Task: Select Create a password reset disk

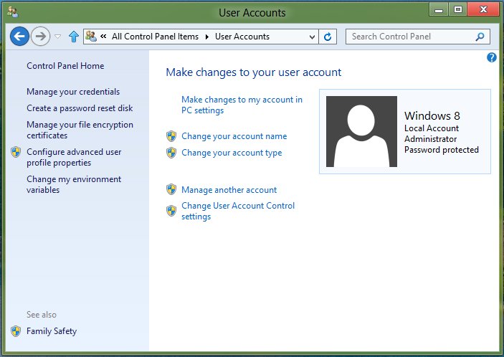Action: [80, 108]
